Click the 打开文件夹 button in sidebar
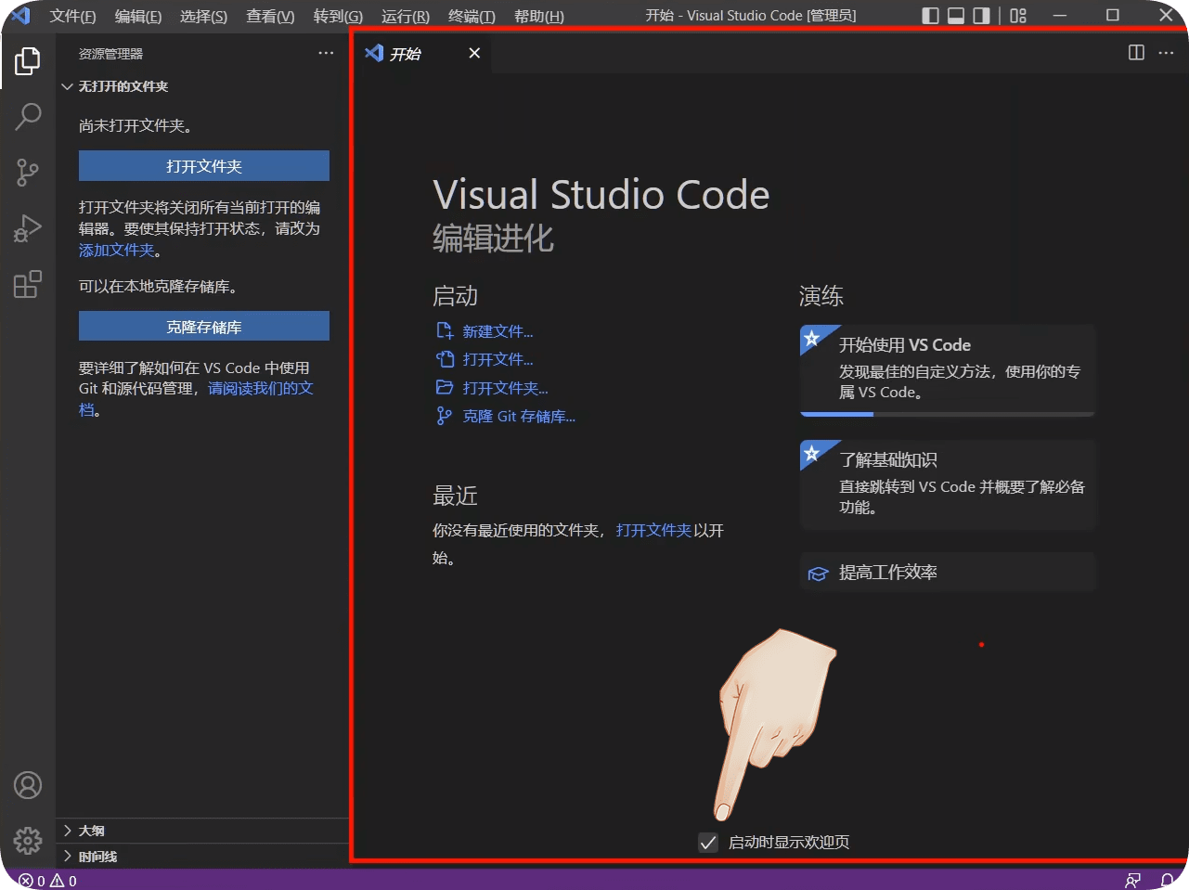Screen dimensions: 1189x890 pyautogui.click(x=204, y=166)
